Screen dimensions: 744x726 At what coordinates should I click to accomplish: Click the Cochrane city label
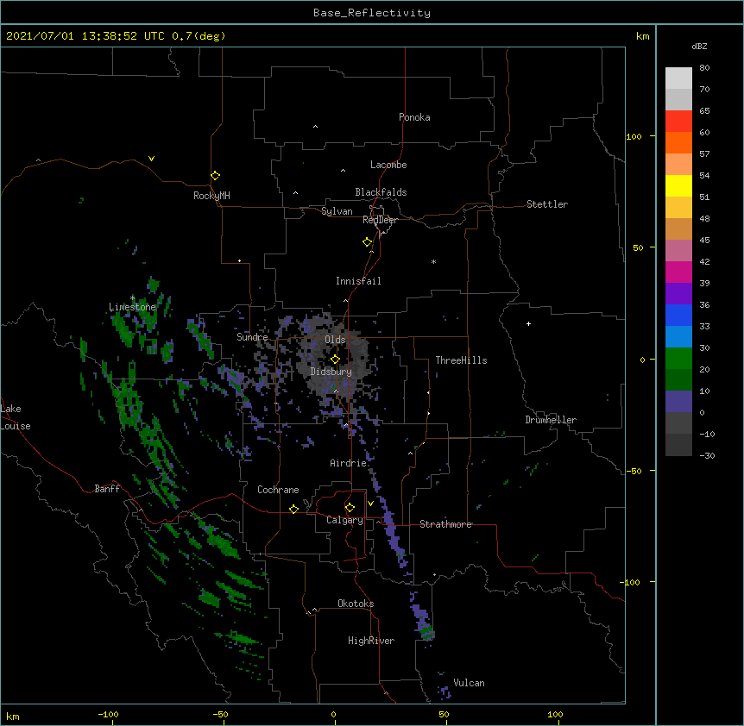(278, 490)
